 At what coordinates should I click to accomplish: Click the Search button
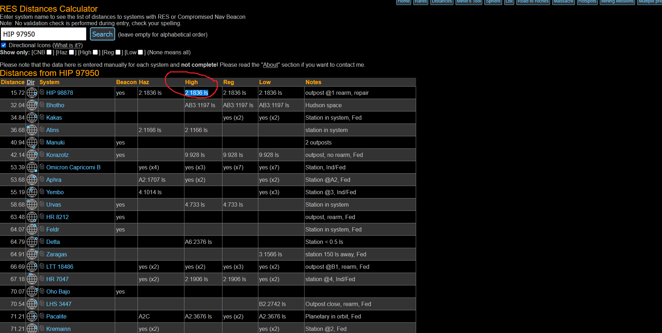102,34
